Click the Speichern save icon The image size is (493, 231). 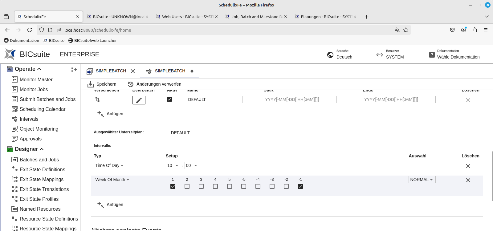[91, 84]
